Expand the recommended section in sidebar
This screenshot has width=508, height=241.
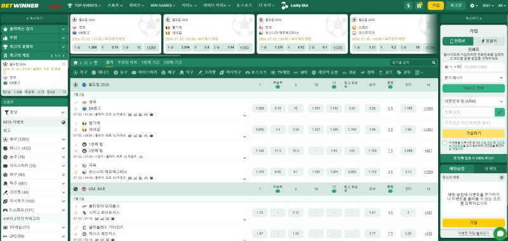pyautogui.click(x=63, y=38)
